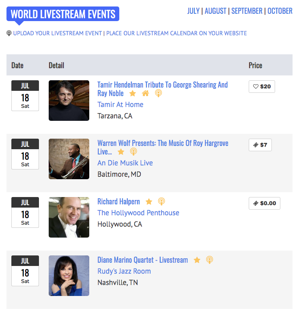Select the $0.00 ticket button
The height and width of the screenshot is (313, 297).
265,203
